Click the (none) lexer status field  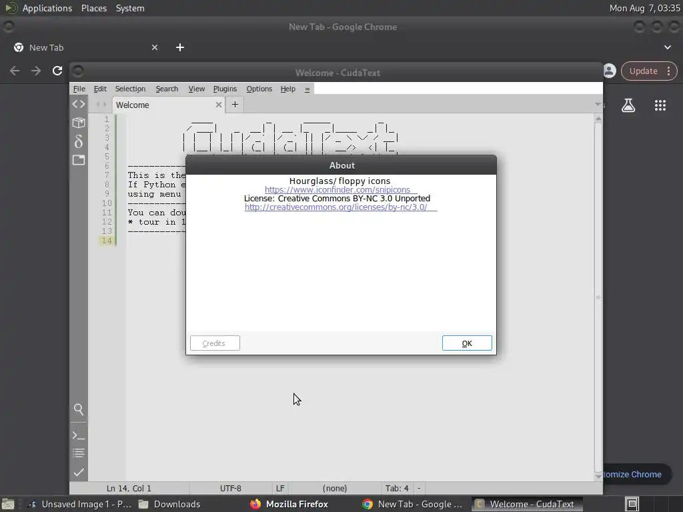pos(335,489)
